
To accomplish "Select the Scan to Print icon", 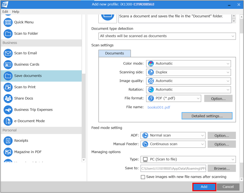I will pos(8,87).
